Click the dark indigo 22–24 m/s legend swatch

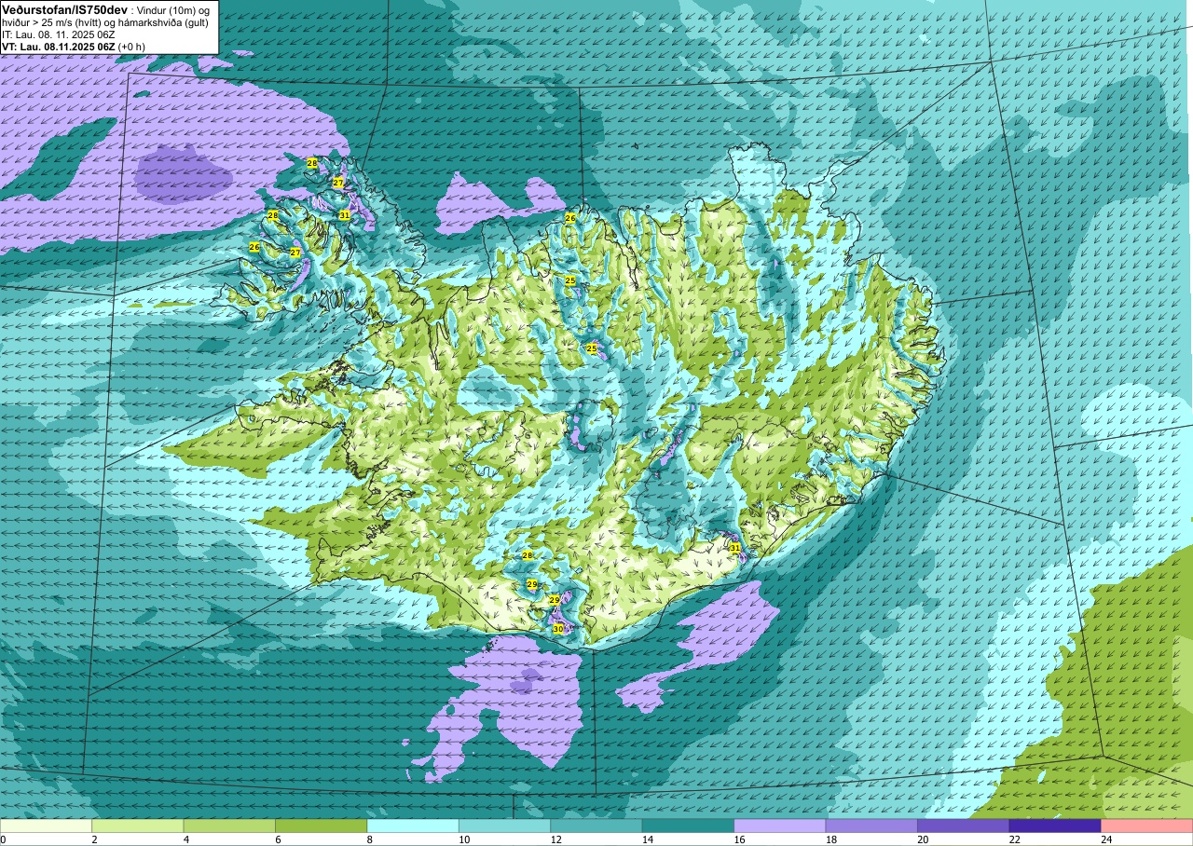pos(1055,826)
